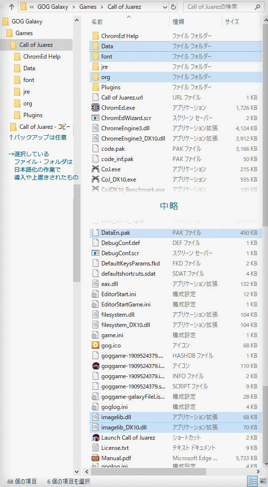Click the gog.ico icon file

pyautogui.click(x=96, y=345)
